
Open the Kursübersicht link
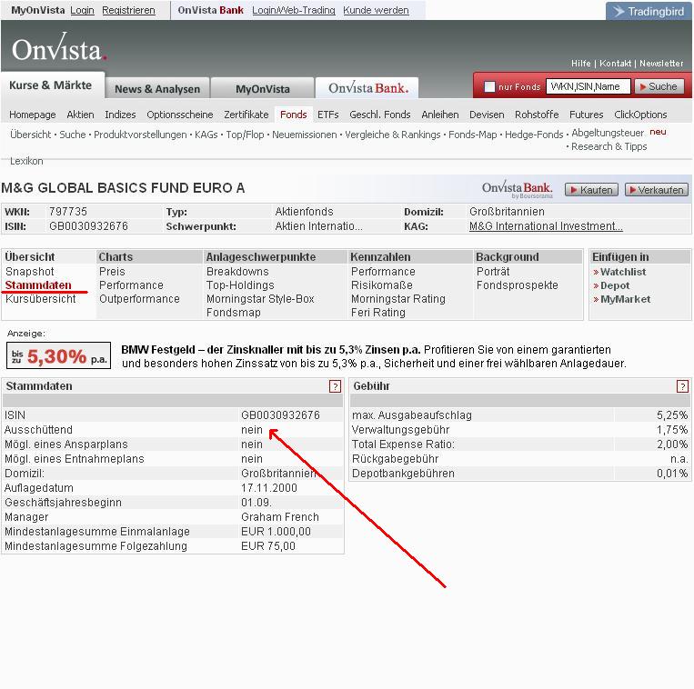click(x=40, y=299)
